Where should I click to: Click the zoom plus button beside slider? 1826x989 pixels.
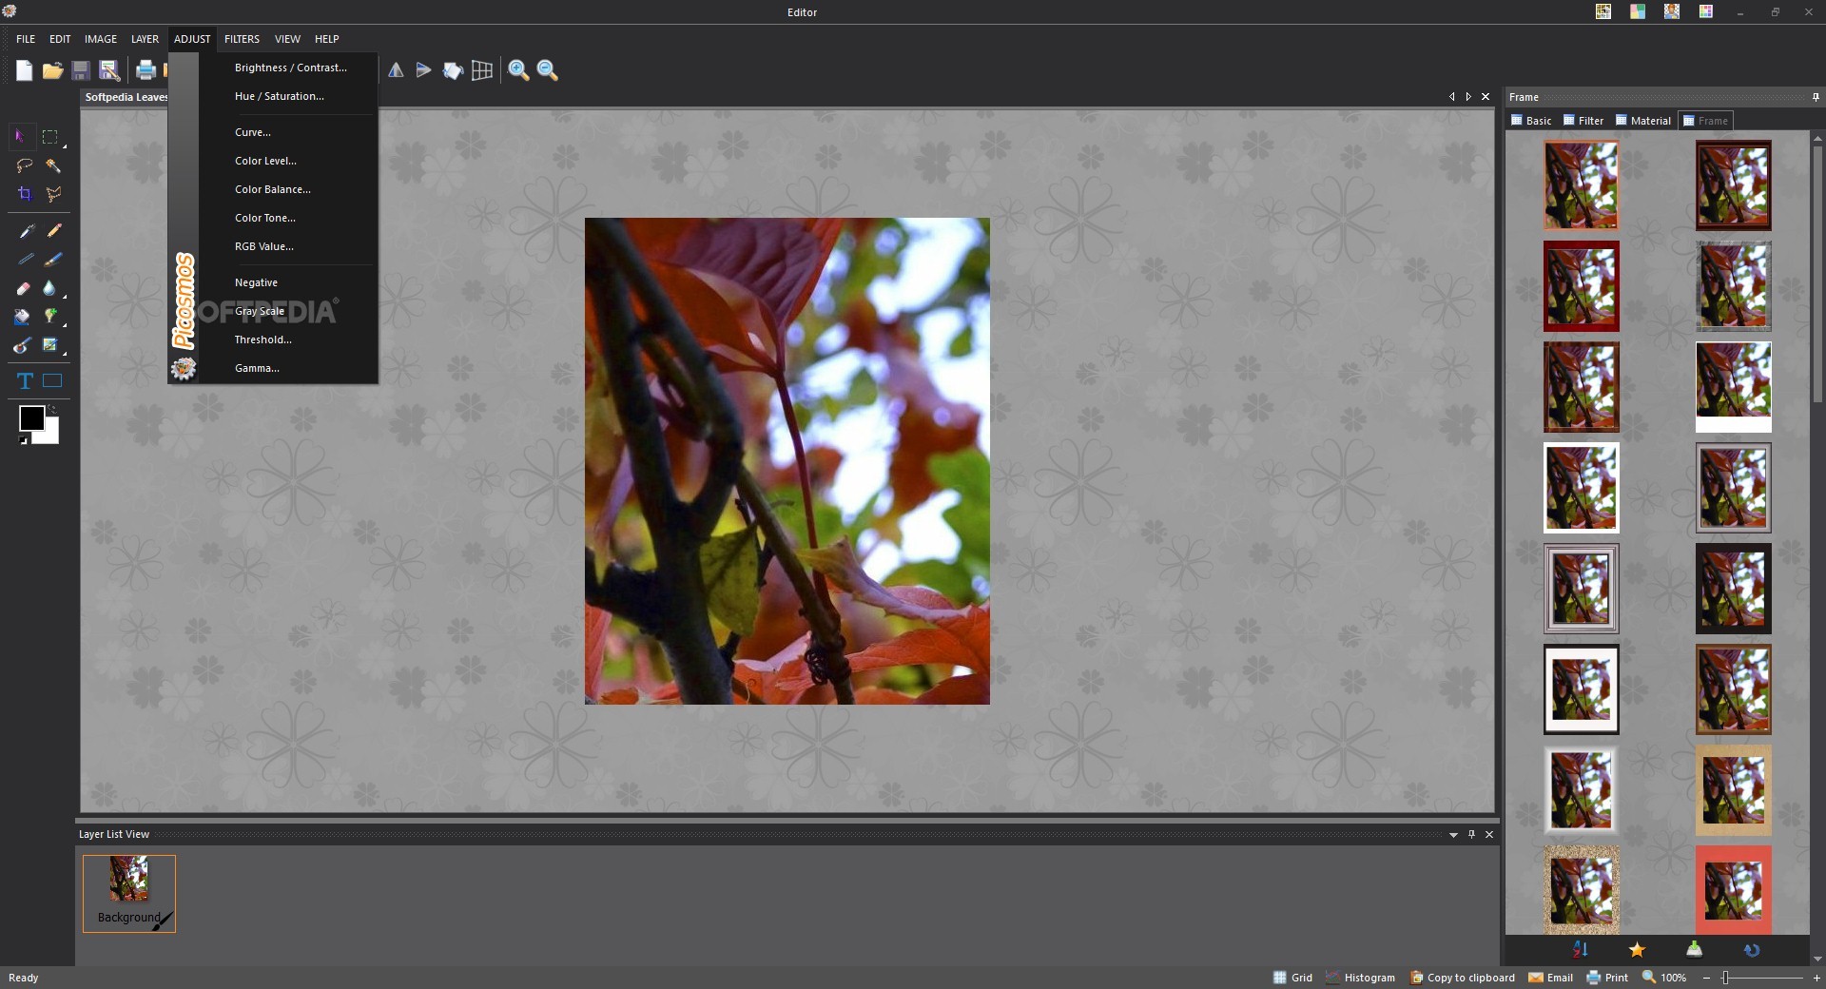(1816, 978)
